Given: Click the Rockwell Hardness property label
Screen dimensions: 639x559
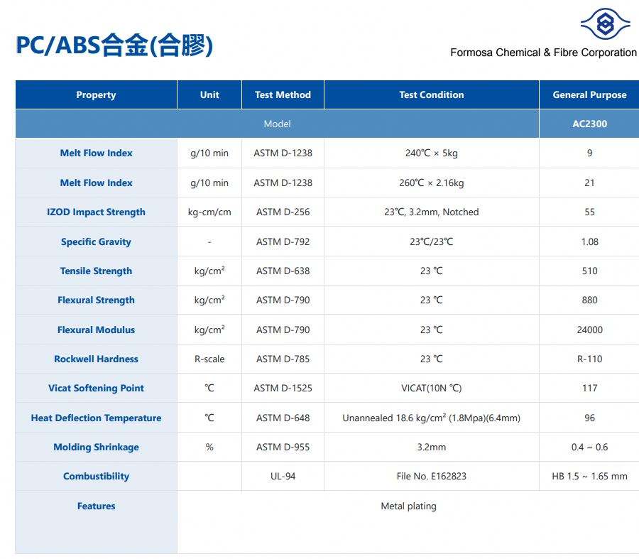Looking at the screenshot, I should (96, 359).
